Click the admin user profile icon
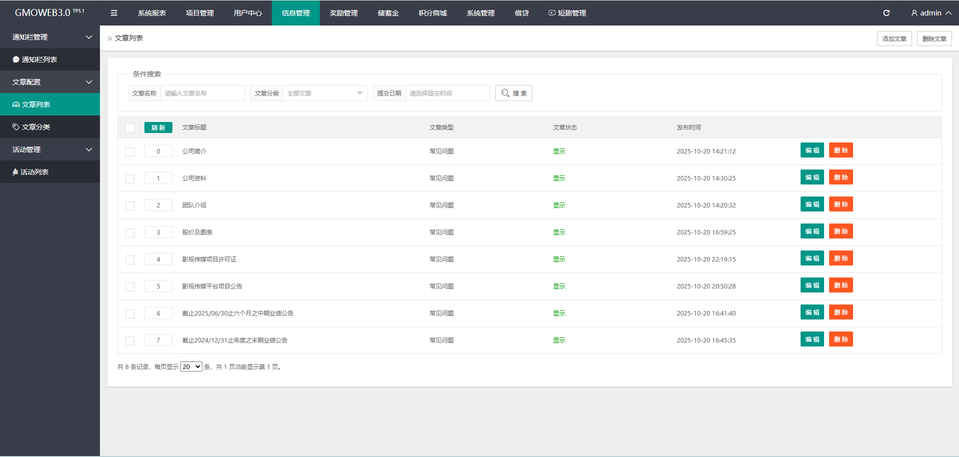This screenshot has height=457, width=959. tap(914, 13)
